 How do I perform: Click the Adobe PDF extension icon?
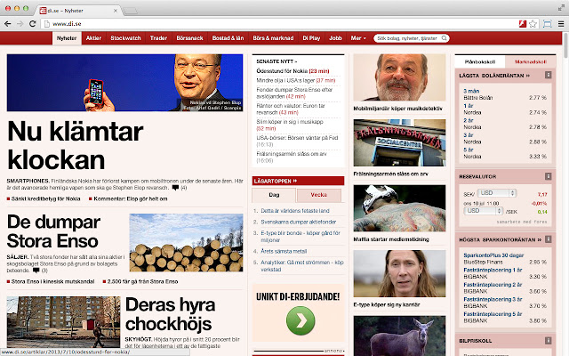click(523, 24)
